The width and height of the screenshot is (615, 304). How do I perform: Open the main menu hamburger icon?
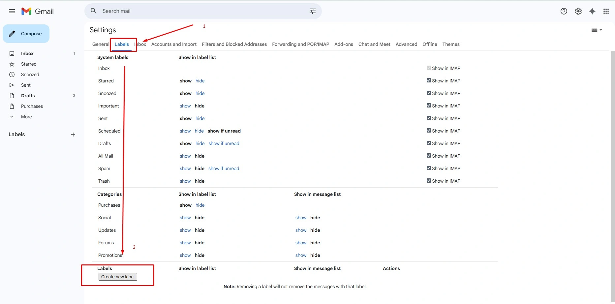click(x=12, y=11)
